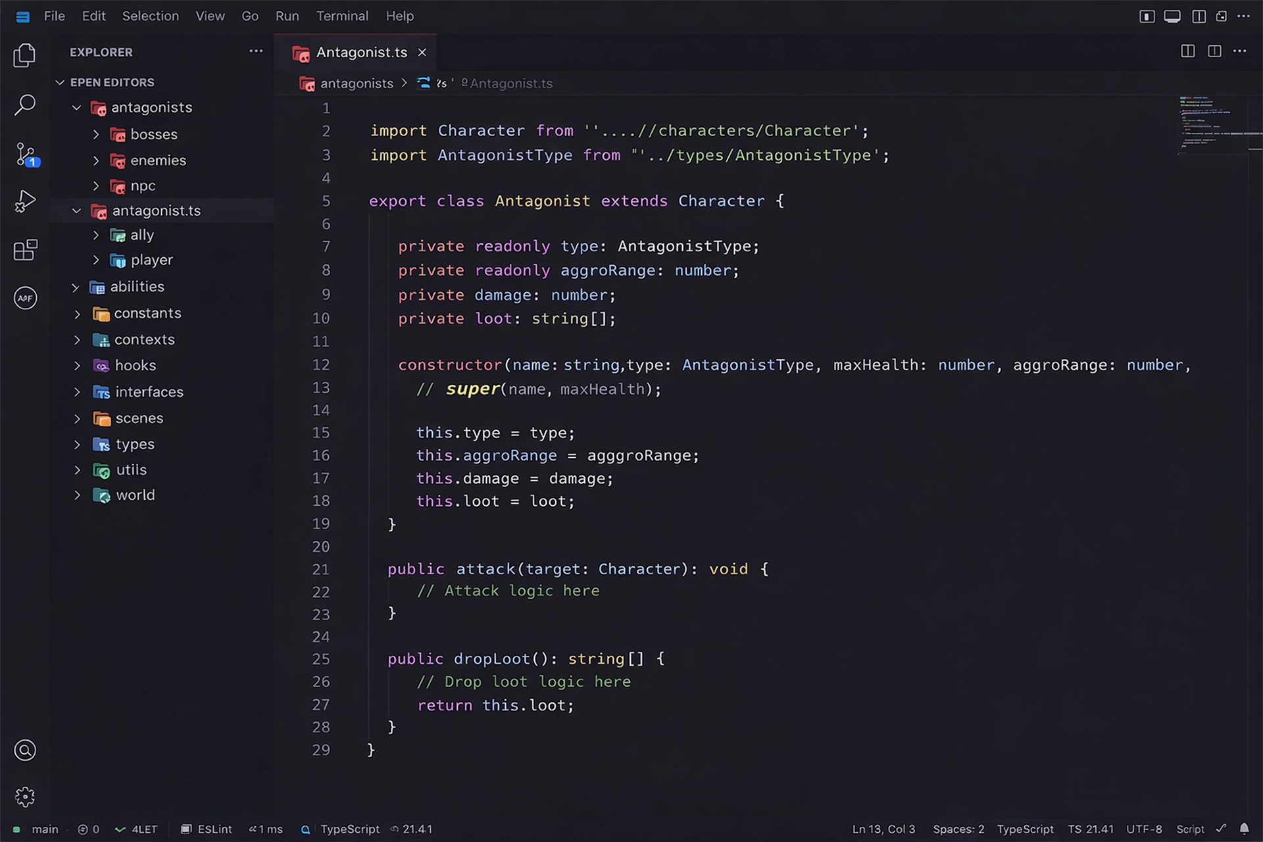Toggle primary sidebar layout icon in title bar
Image resolution: width=1263 pixels, height=842 pixels.
1147,16
